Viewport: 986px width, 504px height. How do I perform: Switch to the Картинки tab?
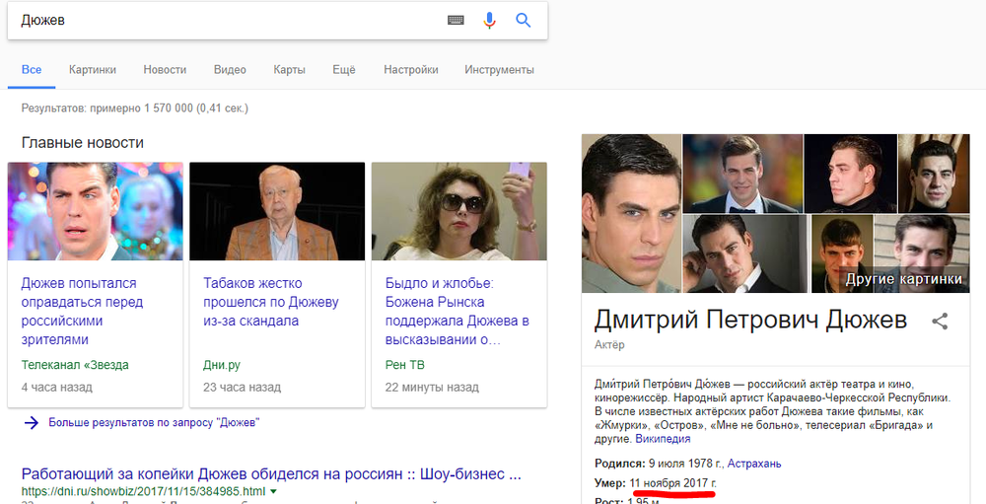pos(93,70)
